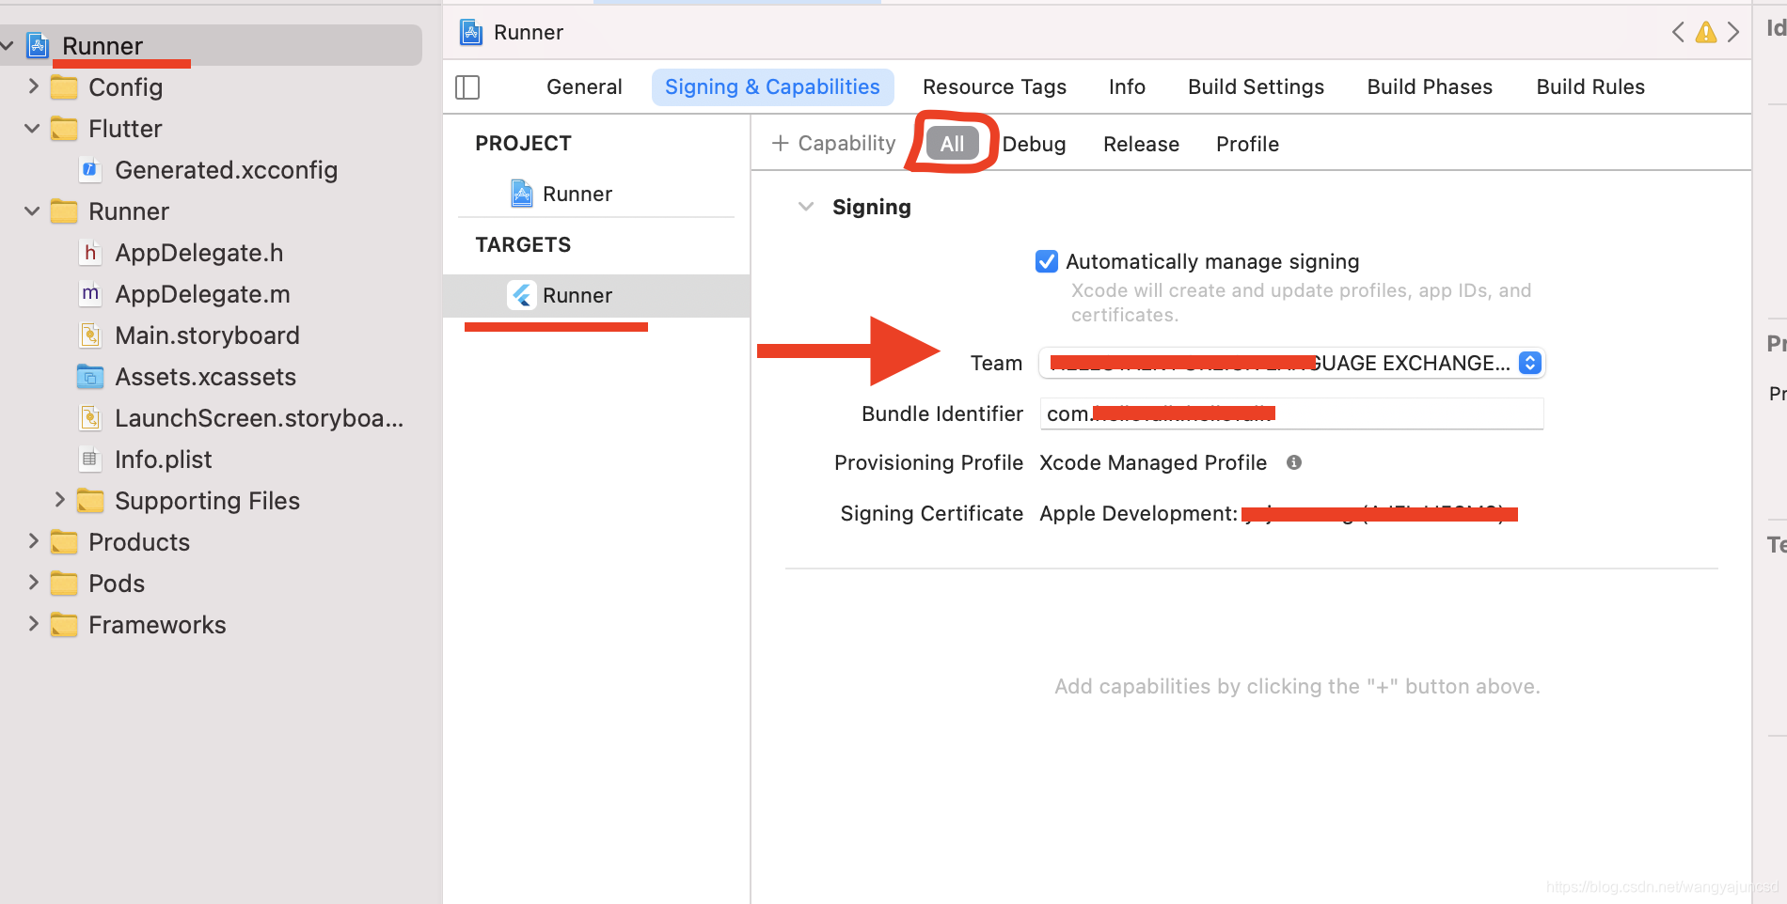Click the Runner icon in editor header
The height and width of the screenshot is (904, 1787).
point(471,33)
